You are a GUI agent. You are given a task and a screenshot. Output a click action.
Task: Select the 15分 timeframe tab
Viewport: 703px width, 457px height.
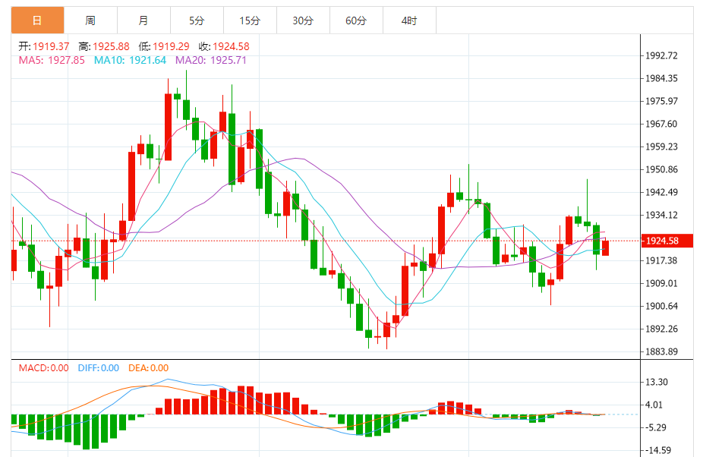250,20
